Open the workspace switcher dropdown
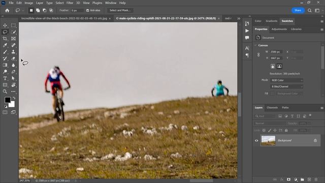 click(x=317, y=10)
